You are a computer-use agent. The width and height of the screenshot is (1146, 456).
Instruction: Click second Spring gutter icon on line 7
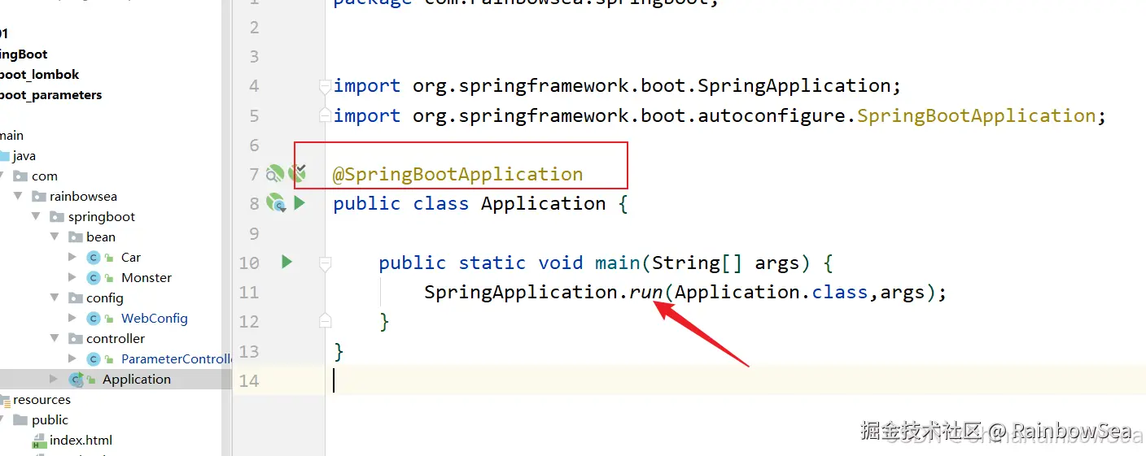(x=297, y=172)
